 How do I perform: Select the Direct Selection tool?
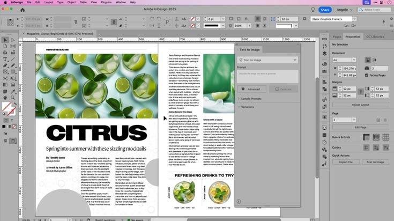pyautogui.click(x=13, y=40)
